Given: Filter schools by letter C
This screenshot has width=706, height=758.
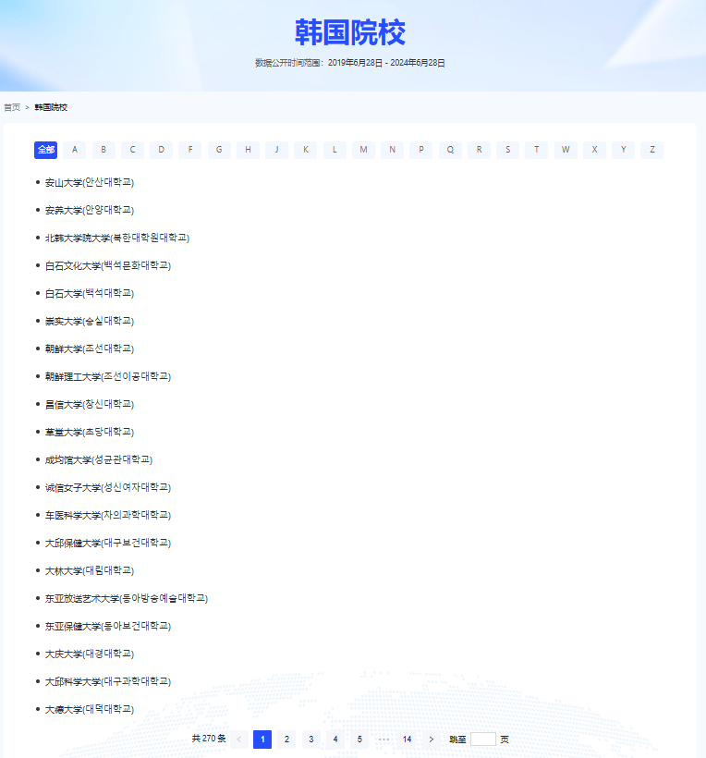Looking at the screenshot, I should (x=132, y=150).
